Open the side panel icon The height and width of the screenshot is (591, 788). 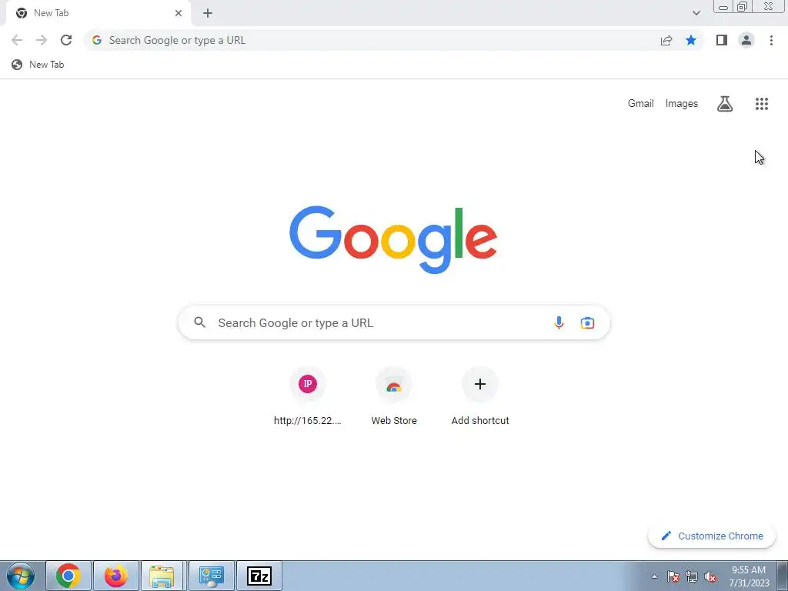point(722,40)
